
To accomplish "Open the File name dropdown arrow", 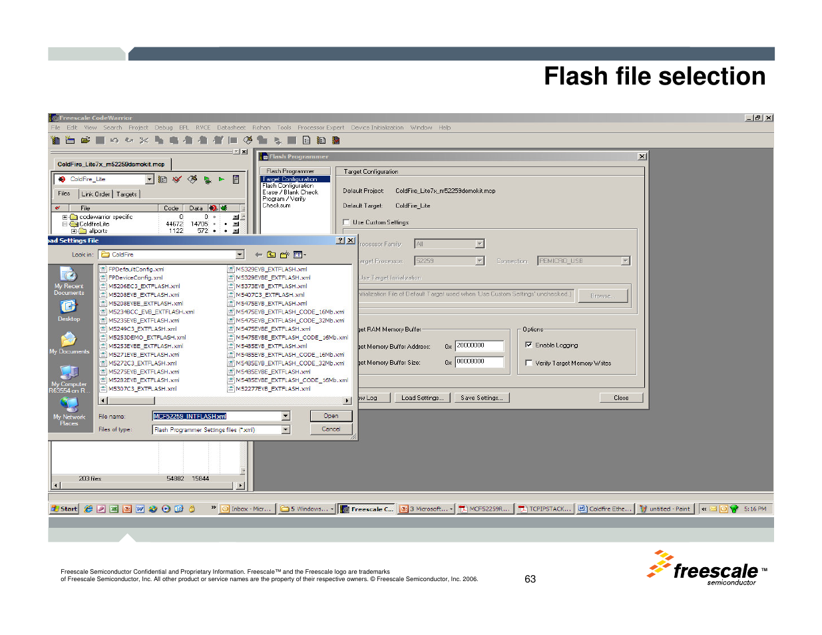I will (286, 416).
